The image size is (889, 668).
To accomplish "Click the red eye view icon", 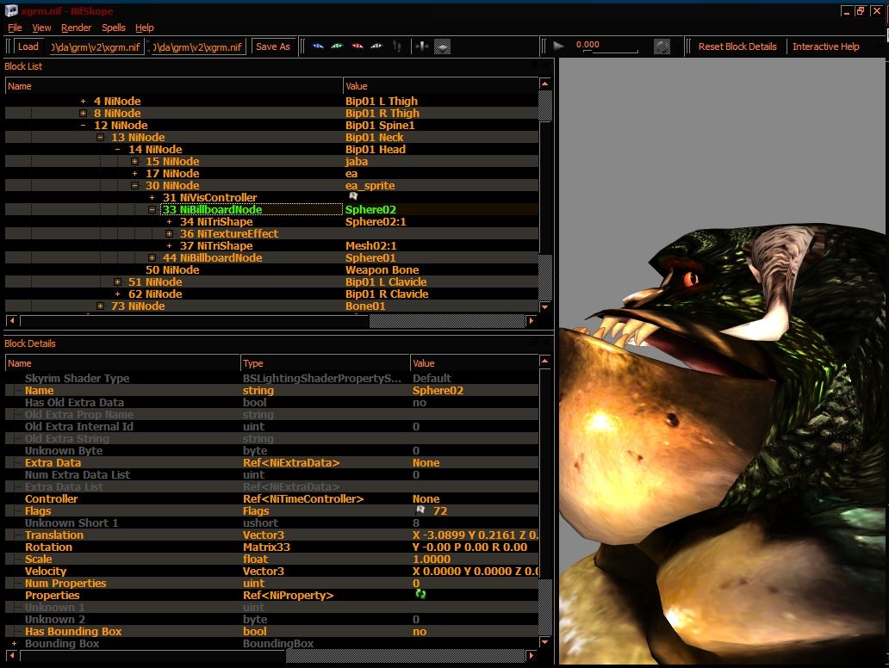I will click(x=357, y=46).
